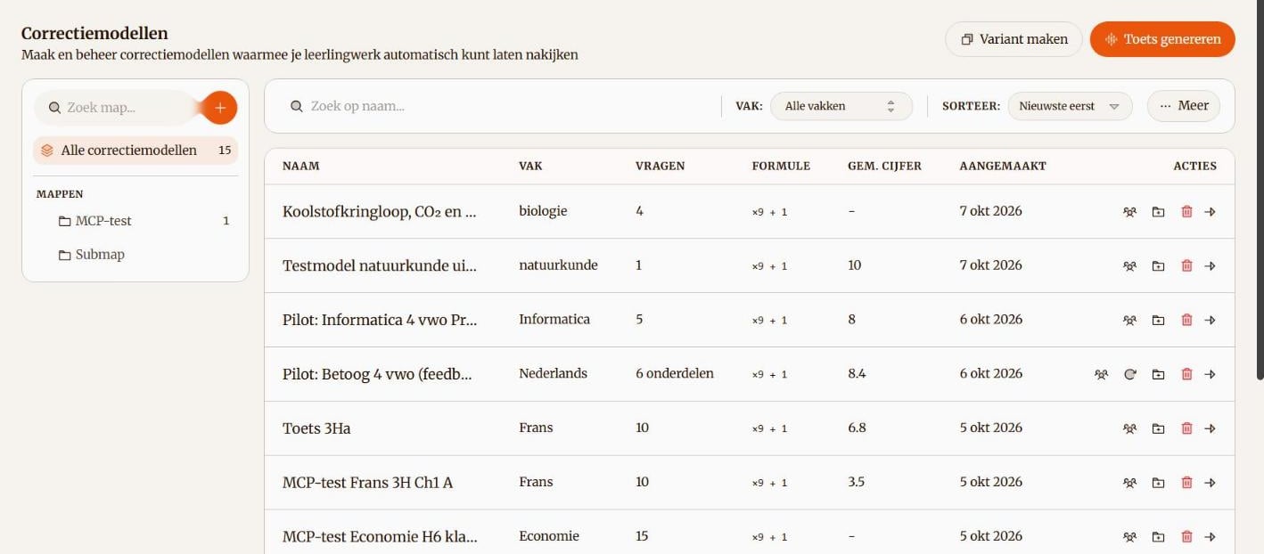1264x554 pixels.
Task: Click the share icon on Testmodel natuurkunde row
Action: tap(1129, 266)
